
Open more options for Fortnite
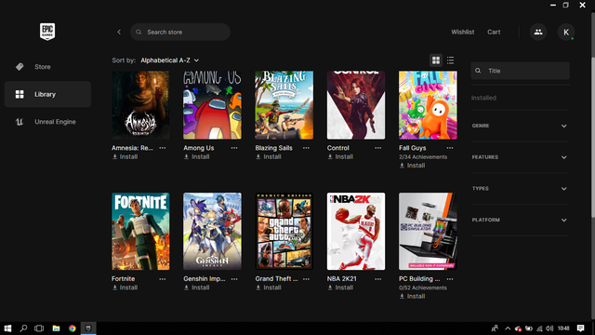(163, 279)
